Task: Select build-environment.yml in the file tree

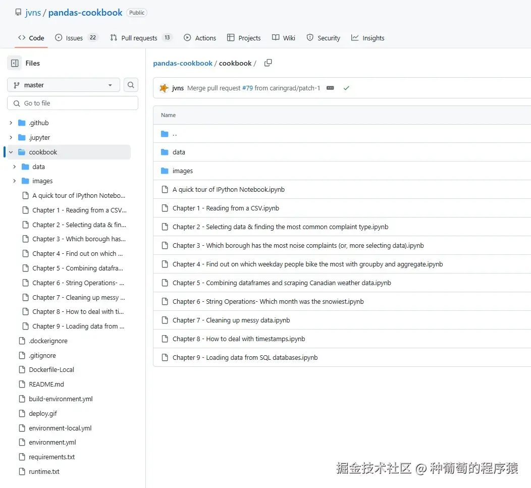Action: (x=61, y=399)
